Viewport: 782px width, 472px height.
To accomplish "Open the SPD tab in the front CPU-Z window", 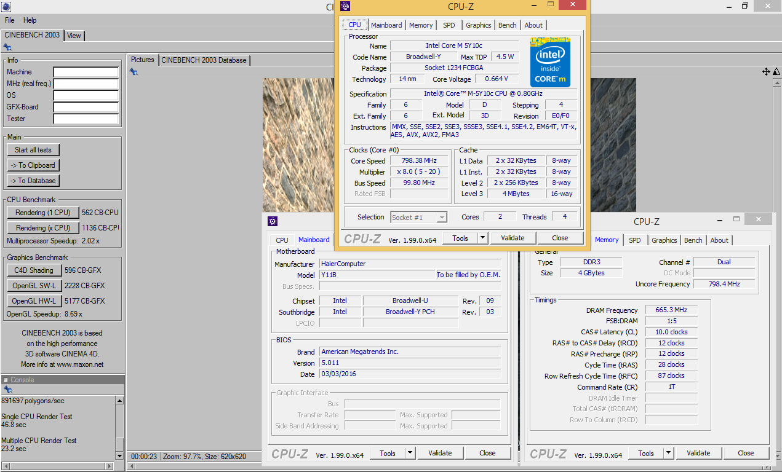I will pyautogui.click(x=449, y=25).
